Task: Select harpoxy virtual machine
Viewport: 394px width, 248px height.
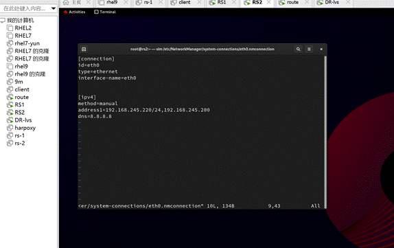Action: (25, 128)
